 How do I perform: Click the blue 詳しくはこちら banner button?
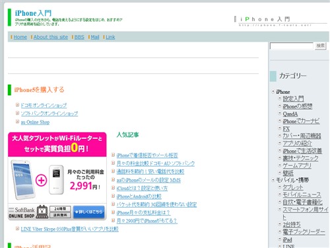[x=88, y=212]
